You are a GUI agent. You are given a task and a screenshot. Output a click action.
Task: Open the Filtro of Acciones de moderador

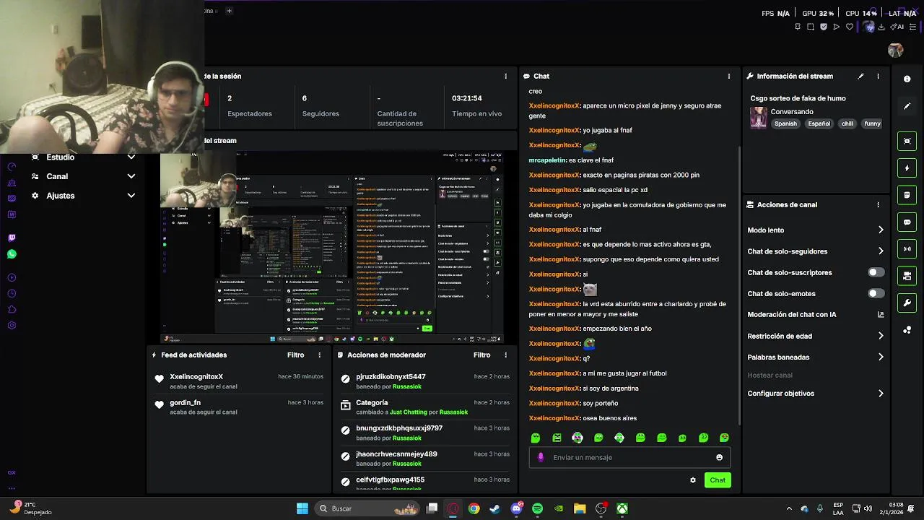tap(482, 355)
